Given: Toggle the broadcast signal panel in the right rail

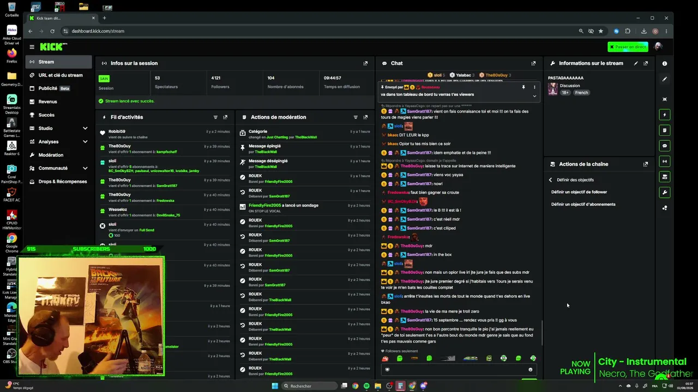Looking at the screenshot, I should click(x=665, y=161).
